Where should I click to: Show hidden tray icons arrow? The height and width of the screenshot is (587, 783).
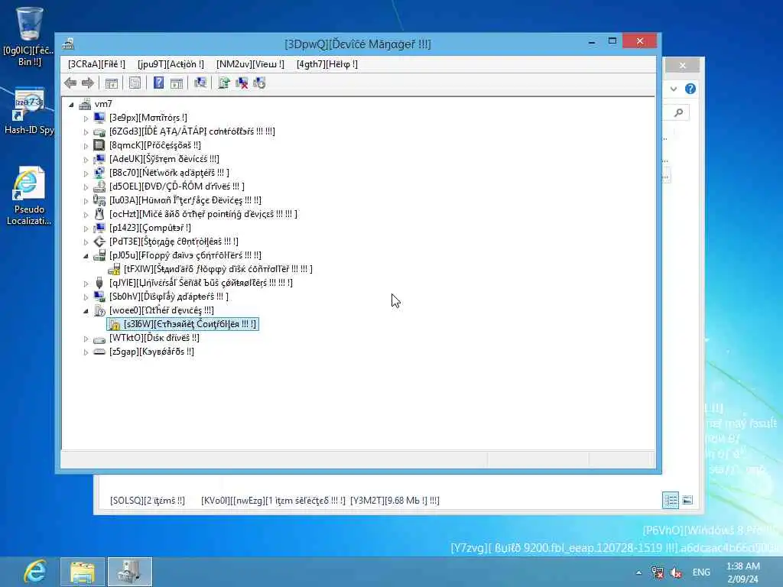(638, 572)
